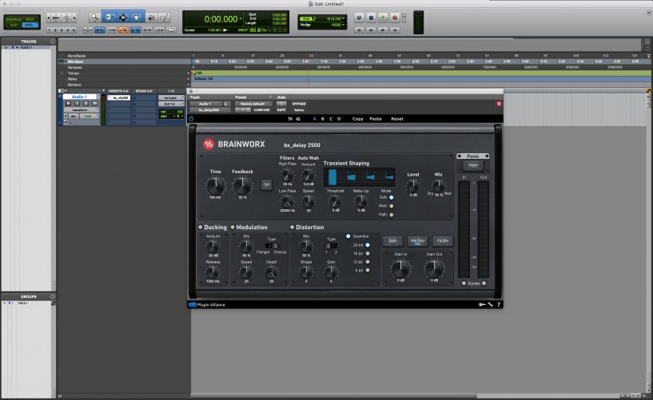This screenshot has height=400, width=653.
Task: Select the Zoomer tool in the toolbar
Action: point(94,17)
